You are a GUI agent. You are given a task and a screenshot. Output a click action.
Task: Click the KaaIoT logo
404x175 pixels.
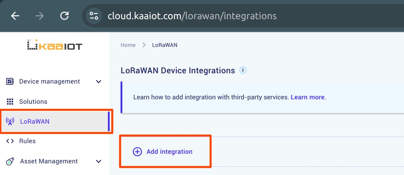54,45
